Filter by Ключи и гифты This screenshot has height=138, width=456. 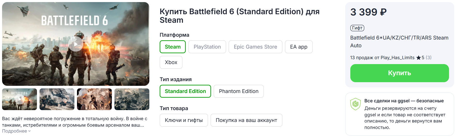tap(184, 120)
